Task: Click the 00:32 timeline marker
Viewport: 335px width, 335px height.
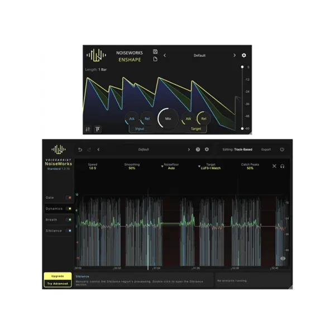Action: (117, 268)
